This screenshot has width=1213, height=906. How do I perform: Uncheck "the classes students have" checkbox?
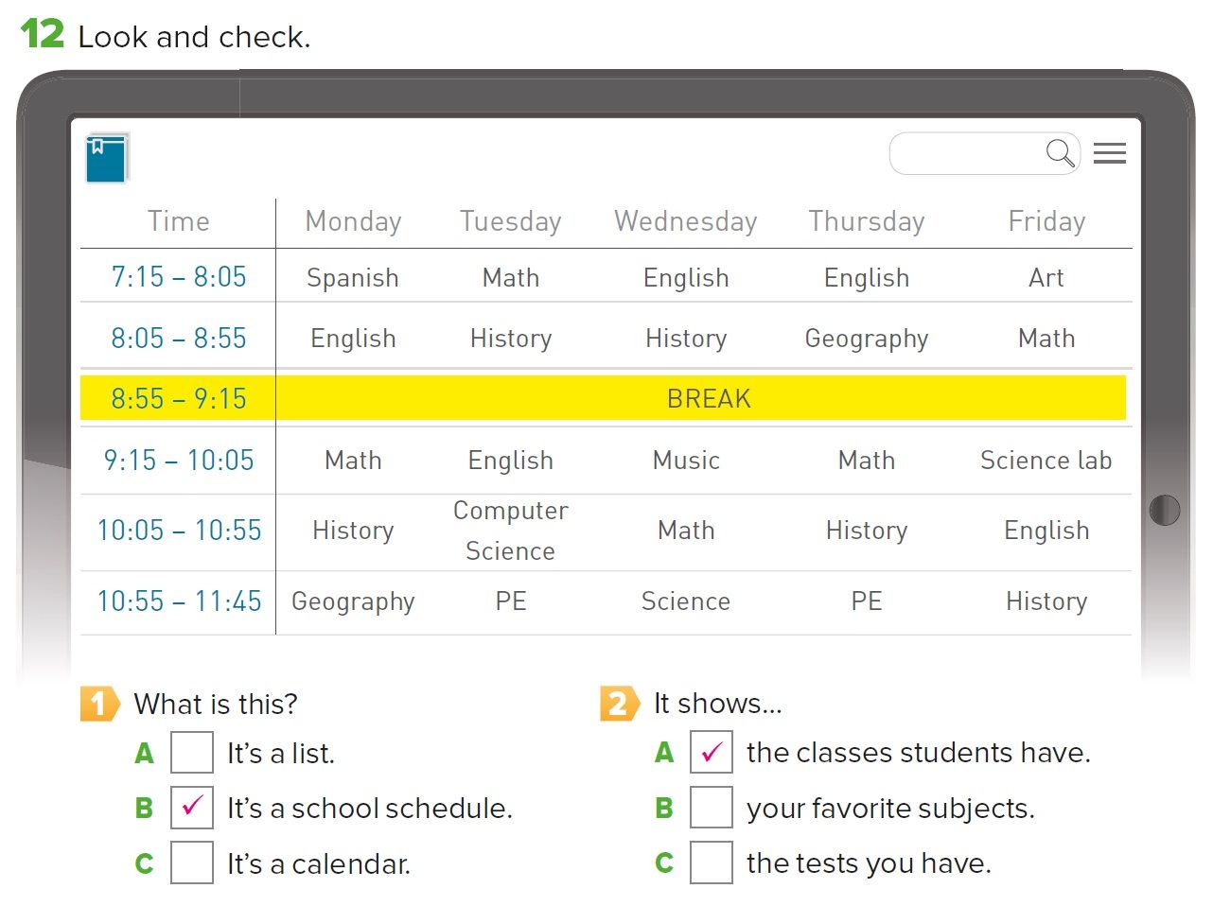click(x=711, y=753)
